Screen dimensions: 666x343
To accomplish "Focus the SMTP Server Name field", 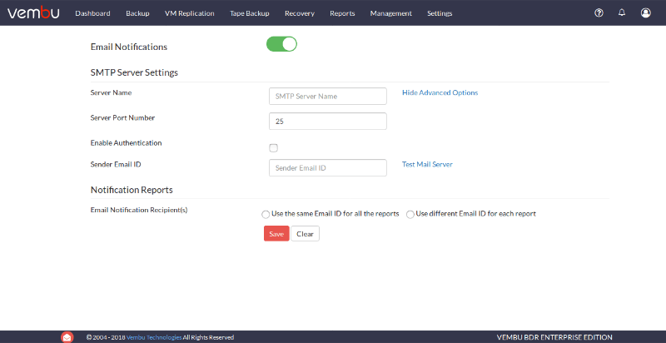I will tap(328, 96).
